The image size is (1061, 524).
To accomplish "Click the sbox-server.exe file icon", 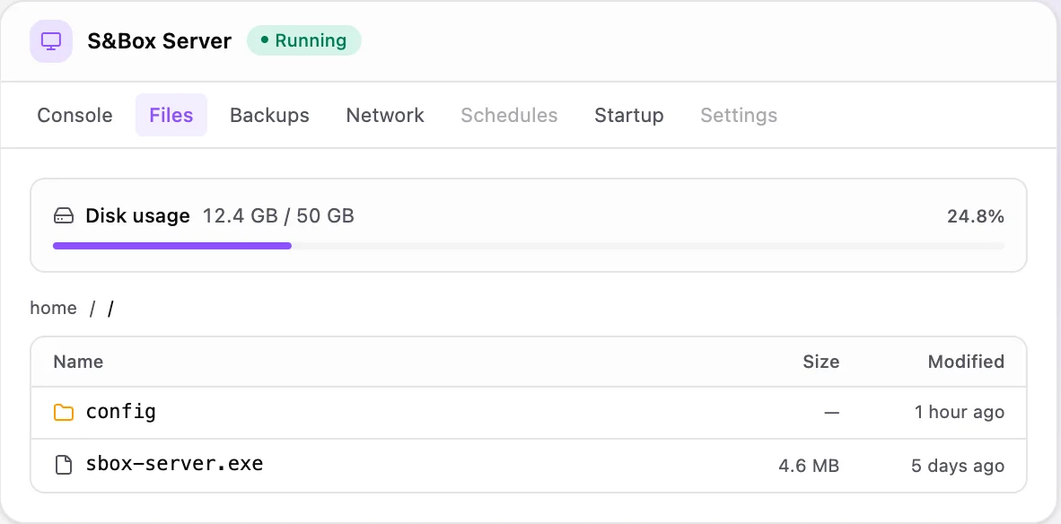I will point(64,465).
